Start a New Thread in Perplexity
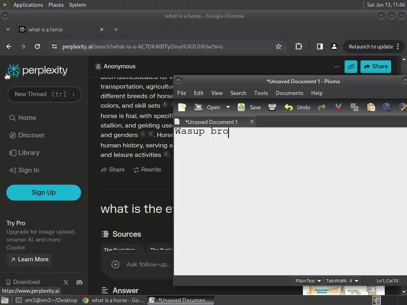Viewport: 407px width, 305px height. pyautogui.click(x=45, y=94)
